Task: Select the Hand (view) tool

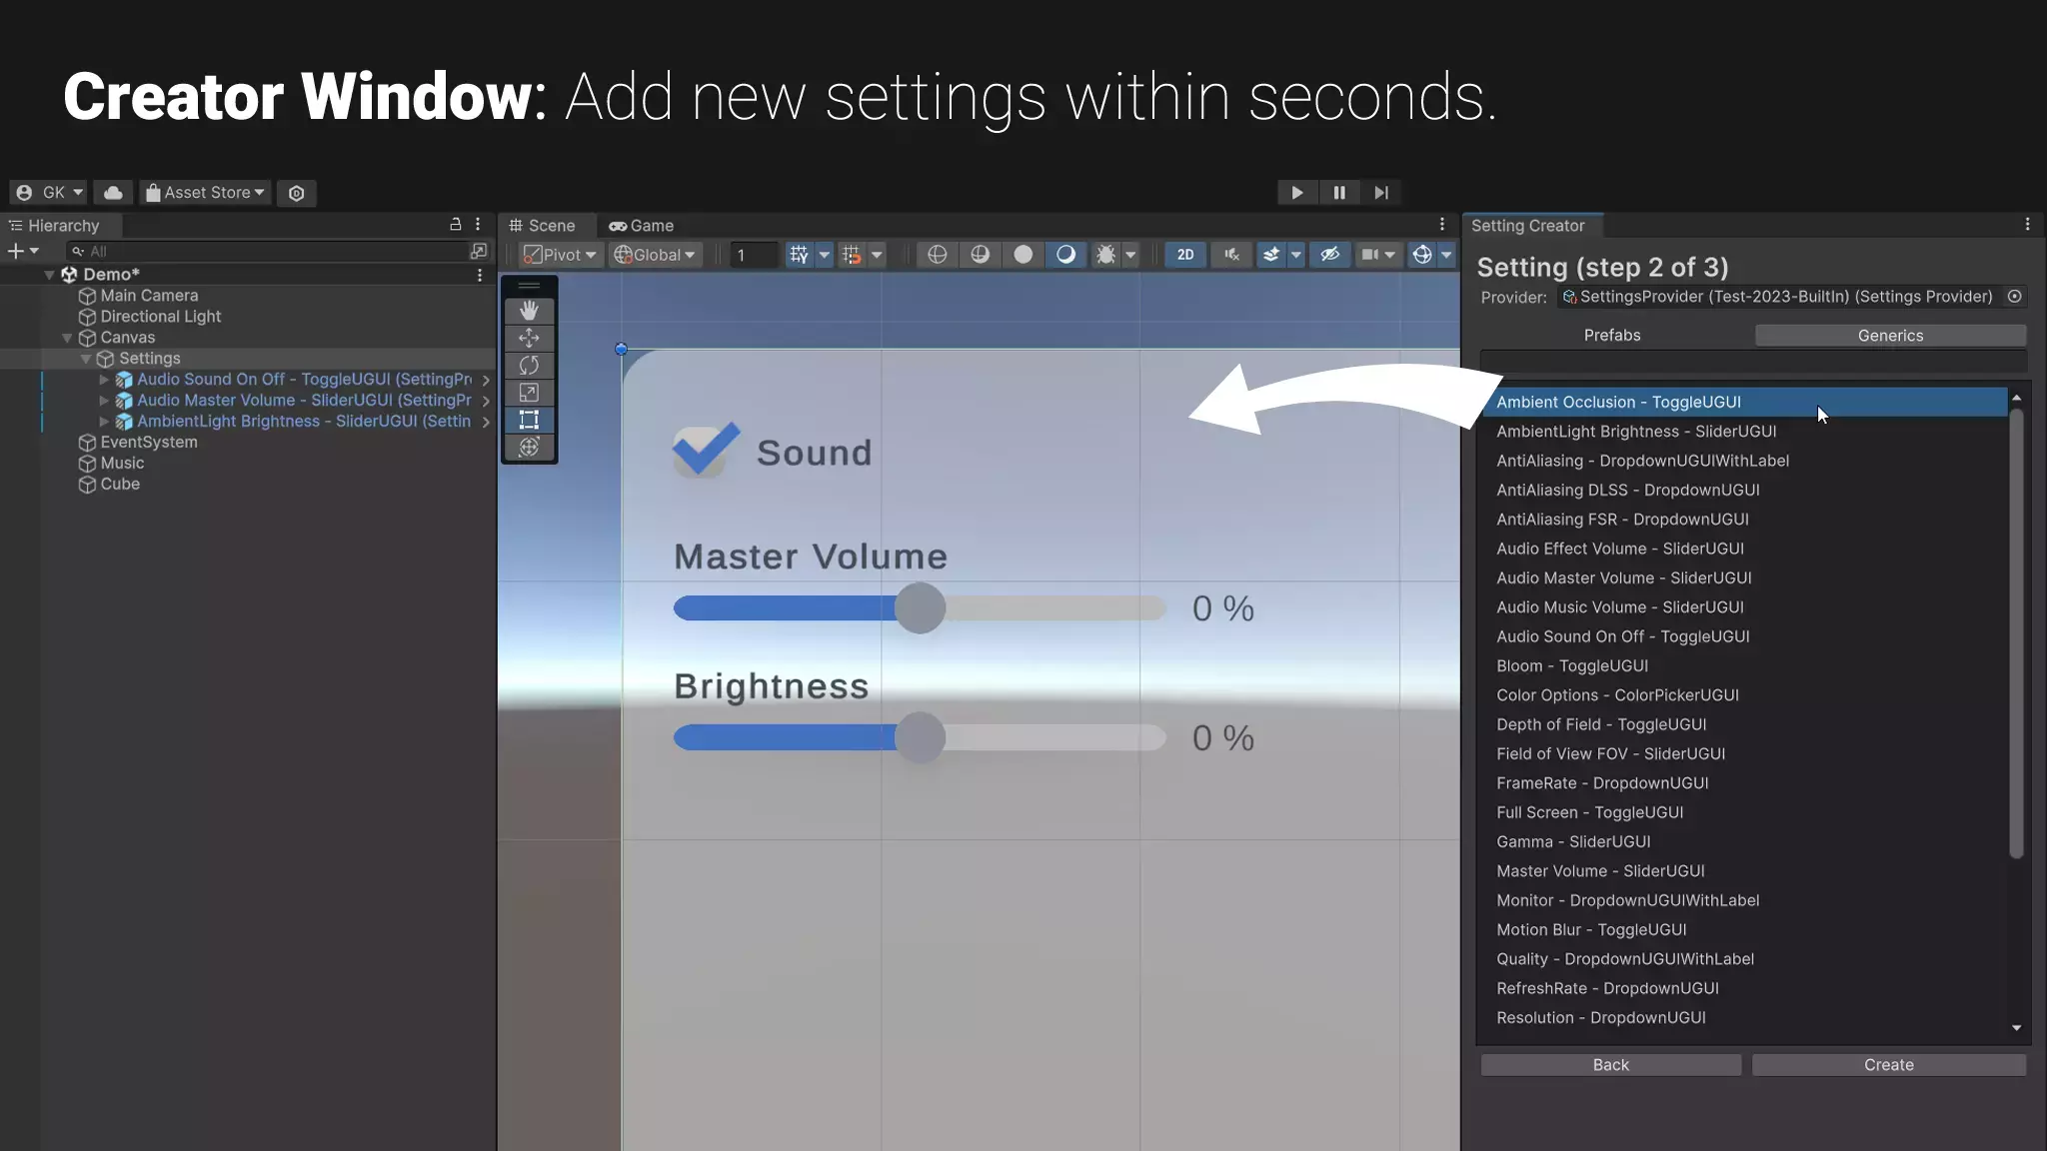Action: (x=529, y=311)
